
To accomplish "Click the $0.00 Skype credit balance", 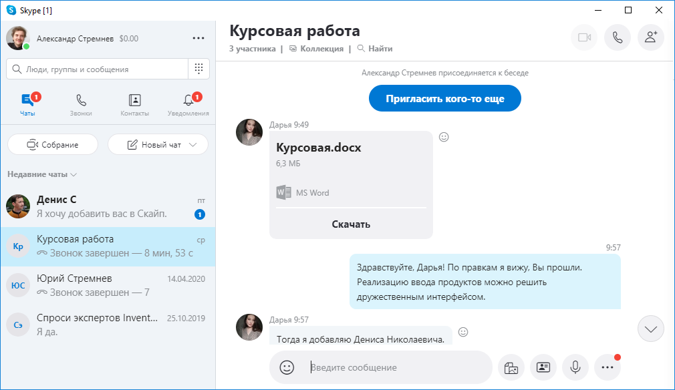I will coord(129,39).
